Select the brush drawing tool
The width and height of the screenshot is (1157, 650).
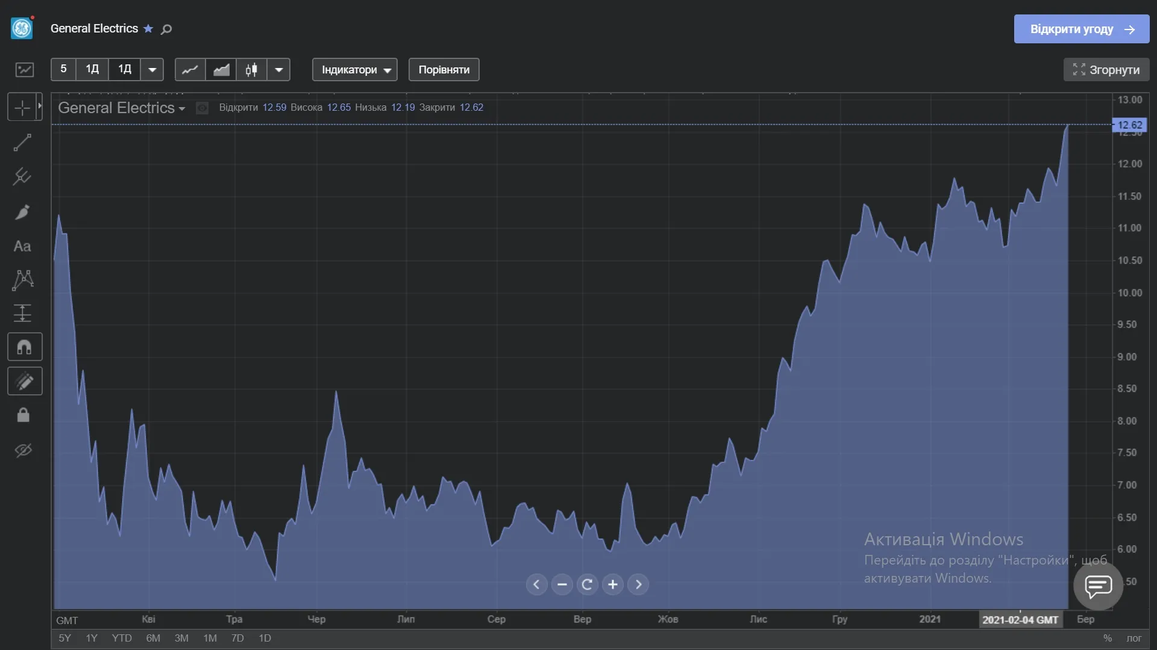pyautogui.click(x=22, y=212)
